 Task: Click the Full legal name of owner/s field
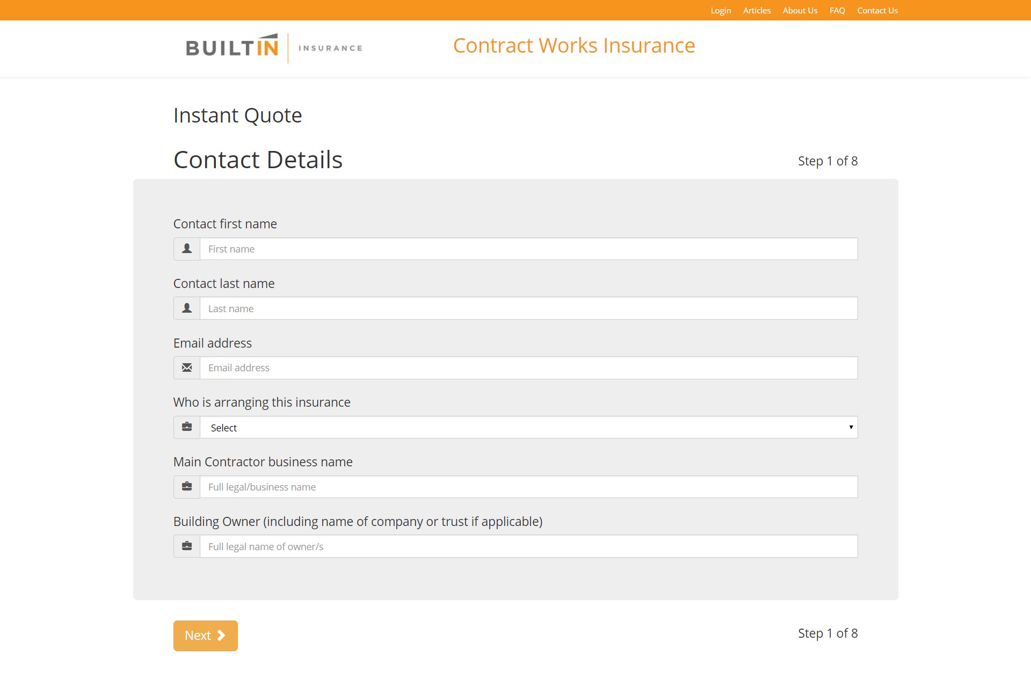528,546
